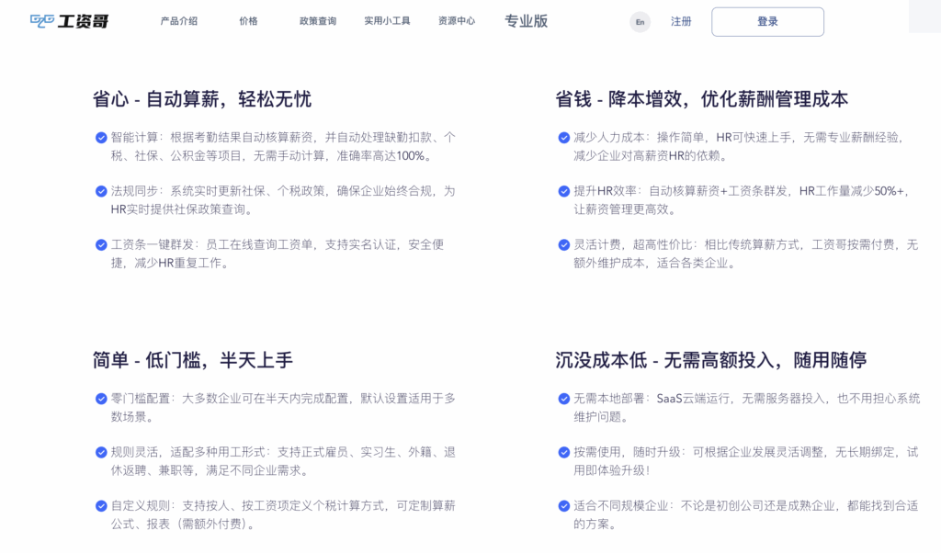Click the heading 省钱 - 降本增效
Viewport: 941px width, 553px height.
click(701, 99)
